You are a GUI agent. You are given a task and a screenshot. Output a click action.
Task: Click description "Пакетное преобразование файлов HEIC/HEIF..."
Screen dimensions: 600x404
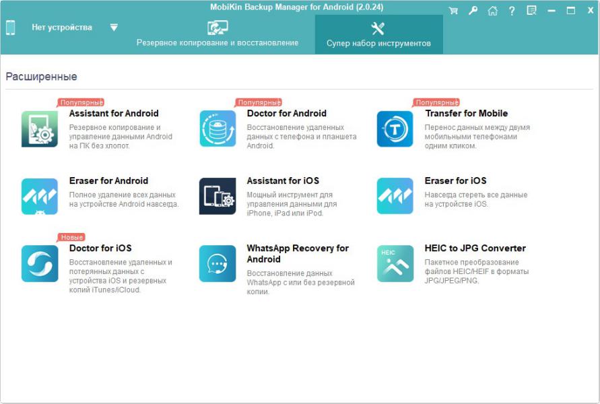pos(477,271)
